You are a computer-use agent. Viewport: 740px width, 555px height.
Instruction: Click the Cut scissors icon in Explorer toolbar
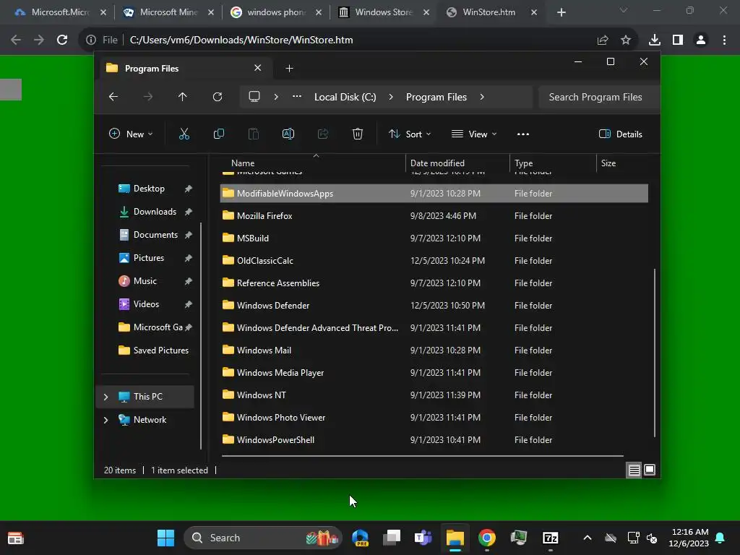point(184,134)
